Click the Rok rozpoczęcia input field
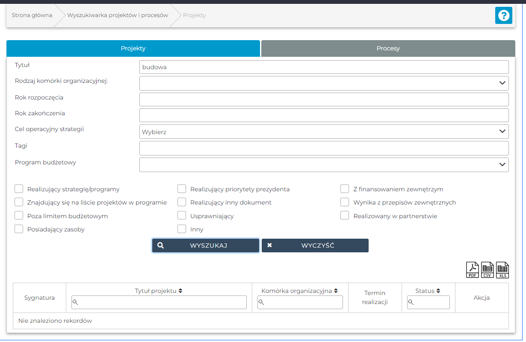The height and width of the screenshot is (342, 526). click(x=324, y=99)
